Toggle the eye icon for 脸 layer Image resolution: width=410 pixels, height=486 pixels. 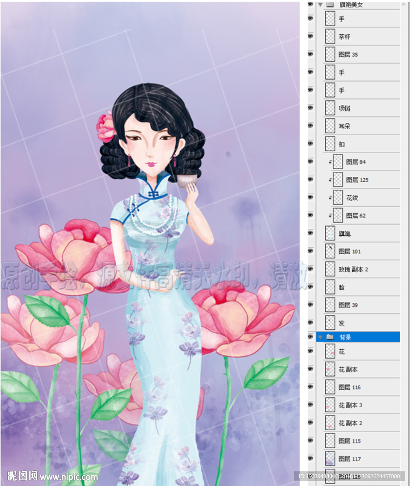(x=311, y=287)
